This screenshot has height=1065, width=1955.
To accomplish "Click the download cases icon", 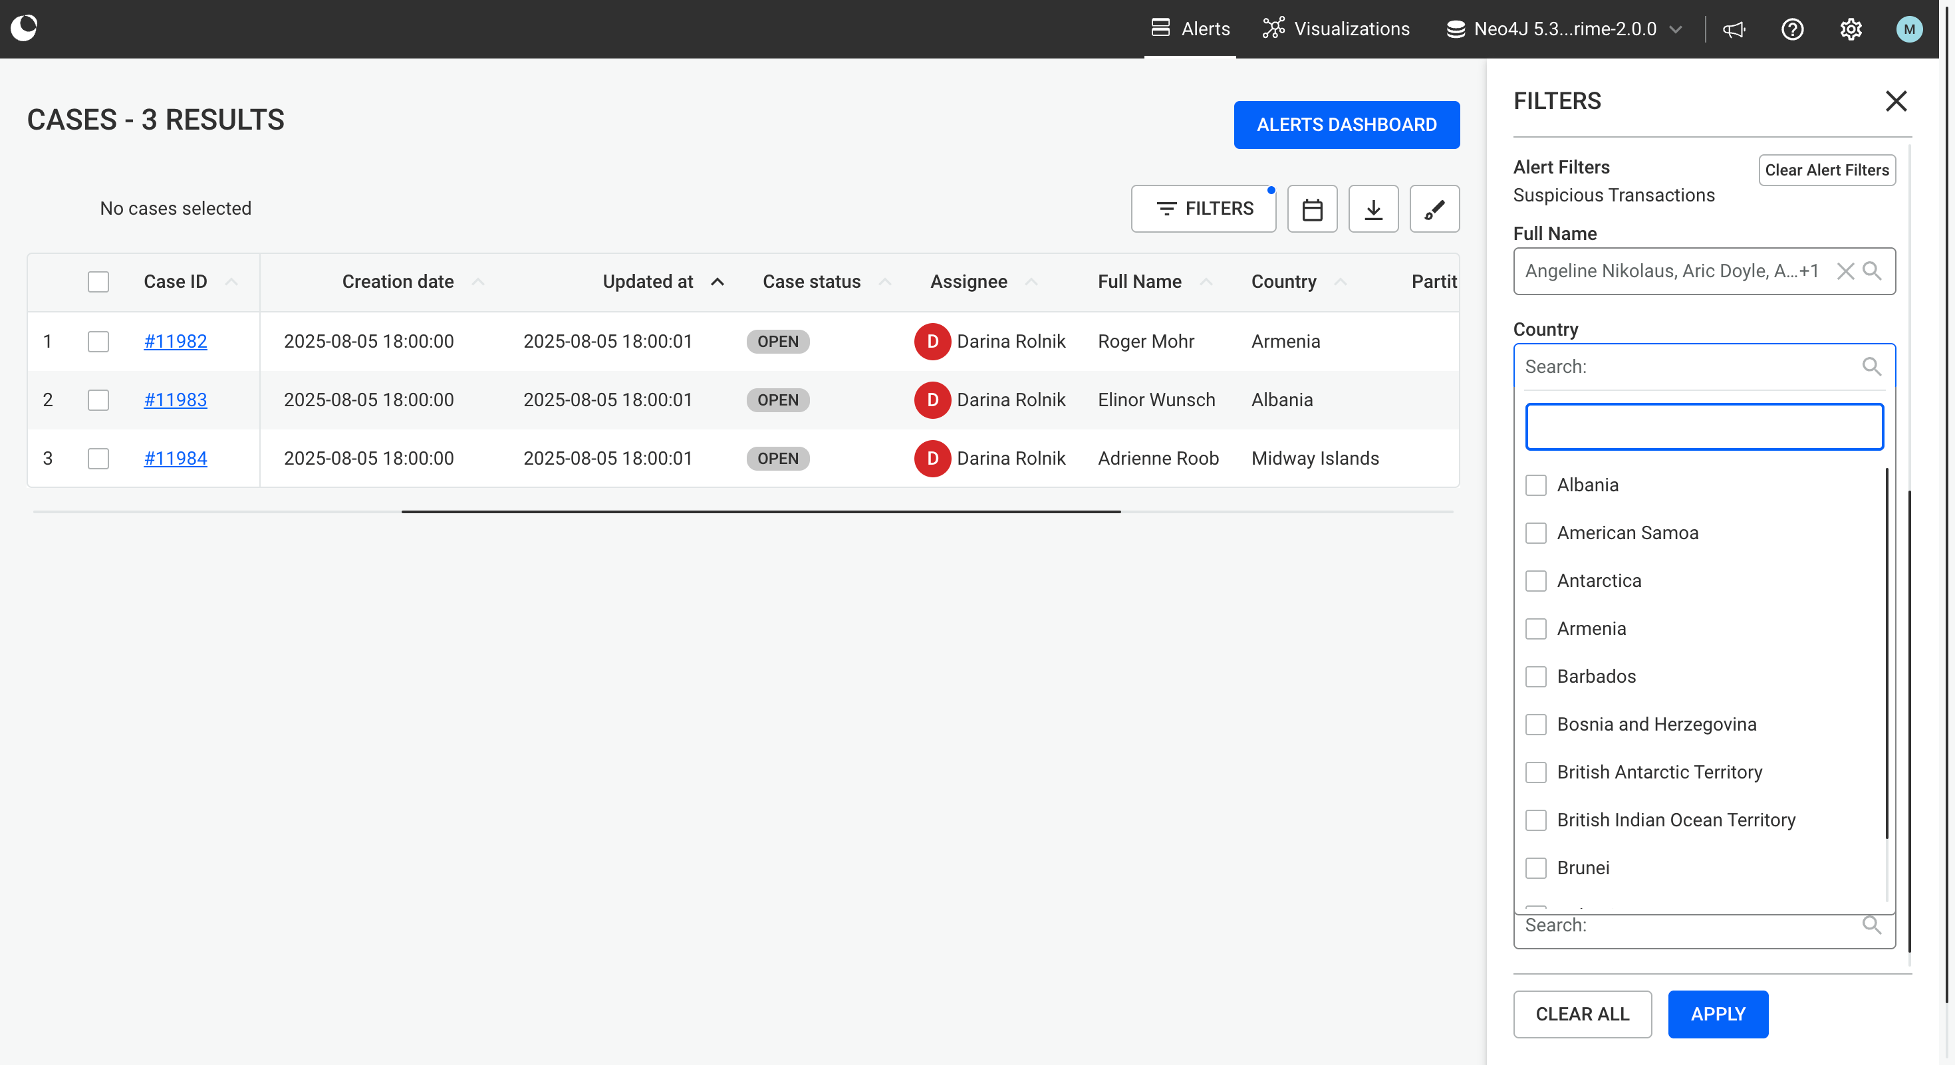I will pyautogui.click(x=1373, y=209).
